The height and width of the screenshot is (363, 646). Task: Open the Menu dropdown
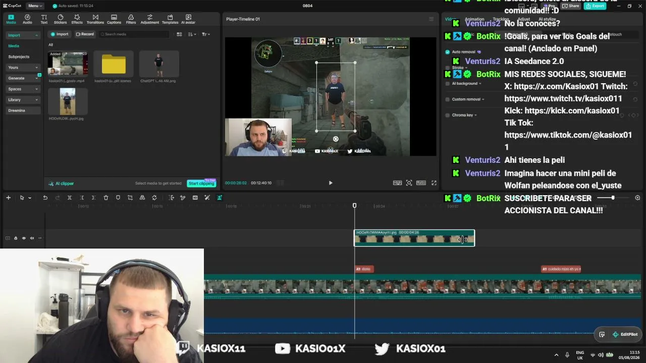(35, 6)
